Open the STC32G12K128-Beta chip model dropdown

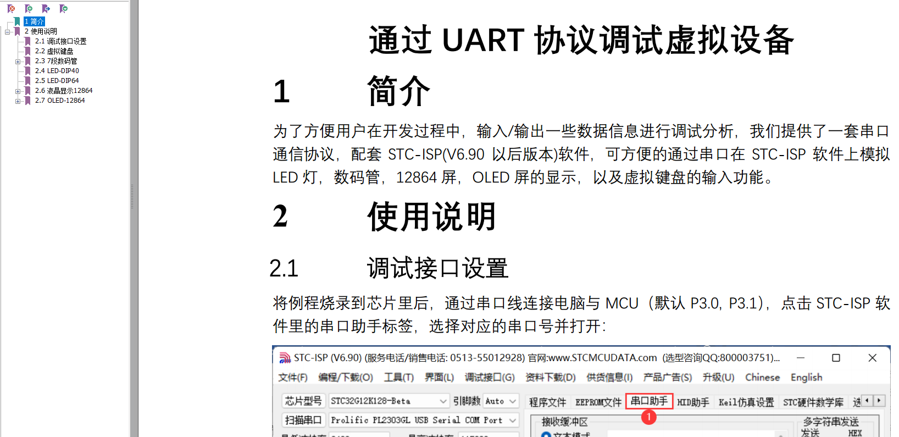point(390,401)
